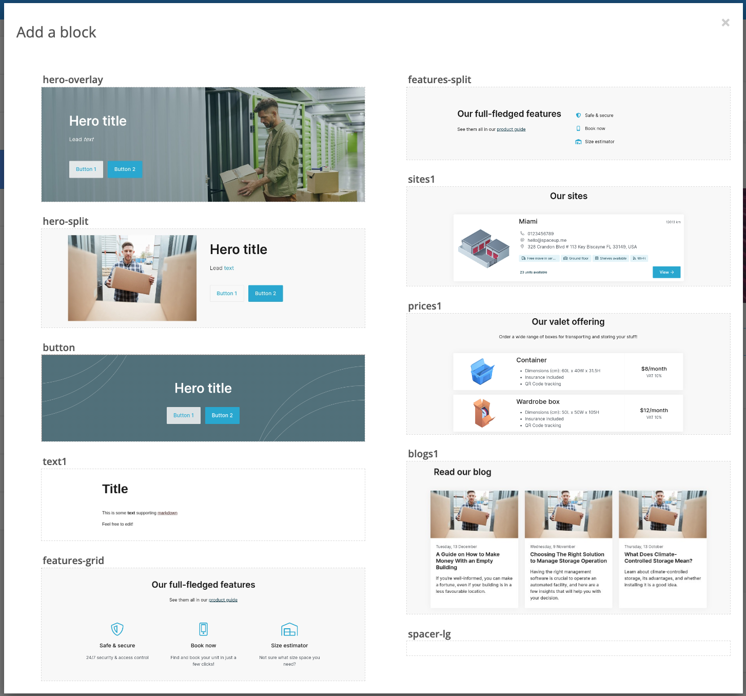Viewport: 746px width, 696px height.
Task: Open the product guide link in features-grid
Action: 223,600
